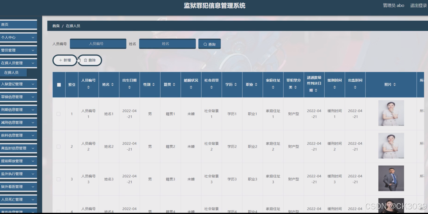The image size is (428, 214).
Task: Expand the 提前释放管理 sidebar menu
Action: (x=18, y=161)
